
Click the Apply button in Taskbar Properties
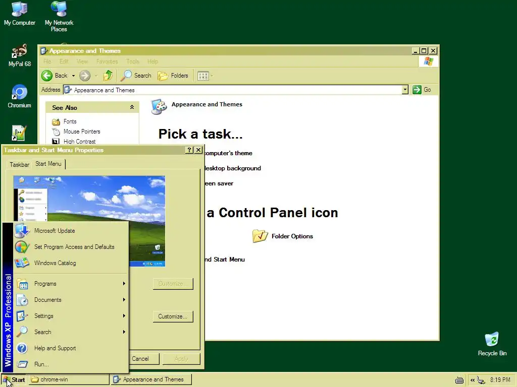[x=181, y=359]
